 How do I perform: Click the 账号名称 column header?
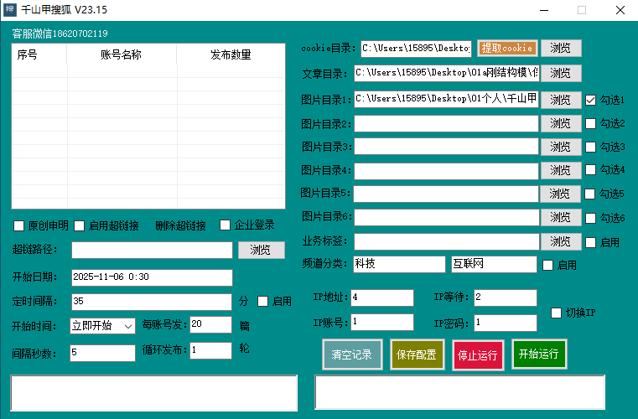click(x=122, y=54)
